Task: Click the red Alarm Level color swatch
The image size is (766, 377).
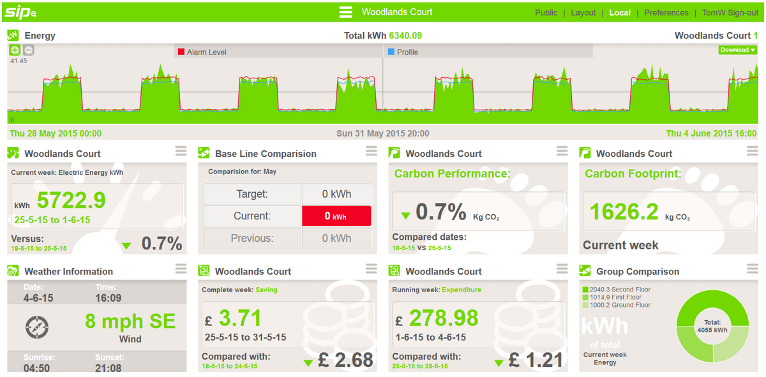Action: tap(180, 52)
